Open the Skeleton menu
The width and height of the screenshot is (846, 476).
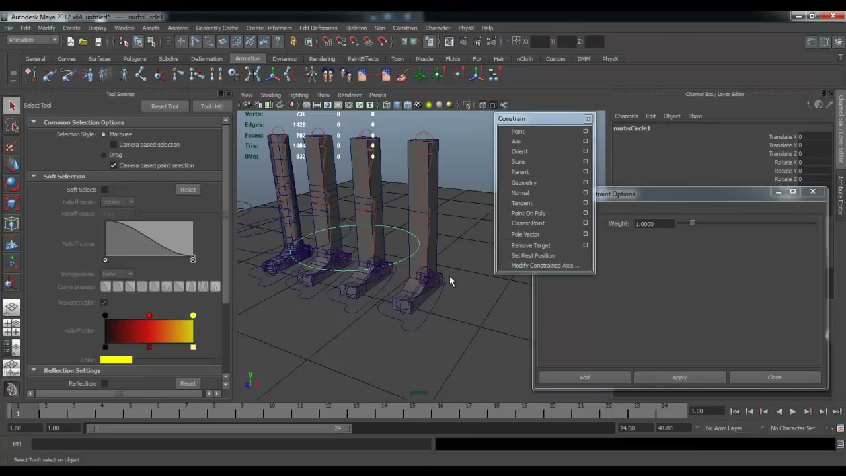(356, 28)
